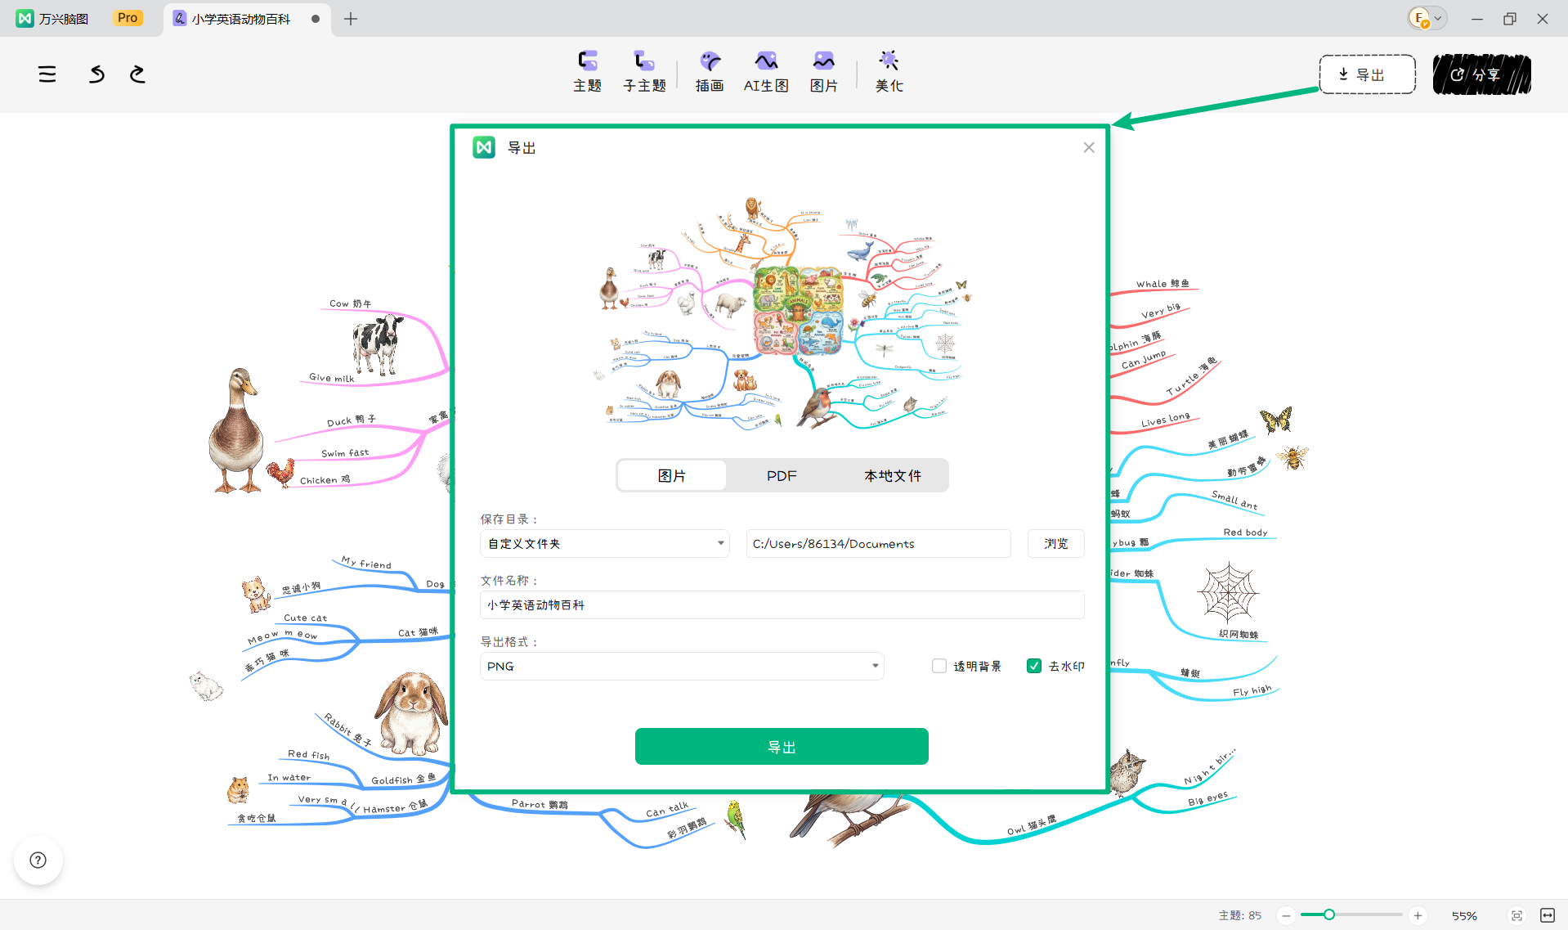Select the Cute cat subtopic
The image size is (1568, 930).
(x=305, y=618)
